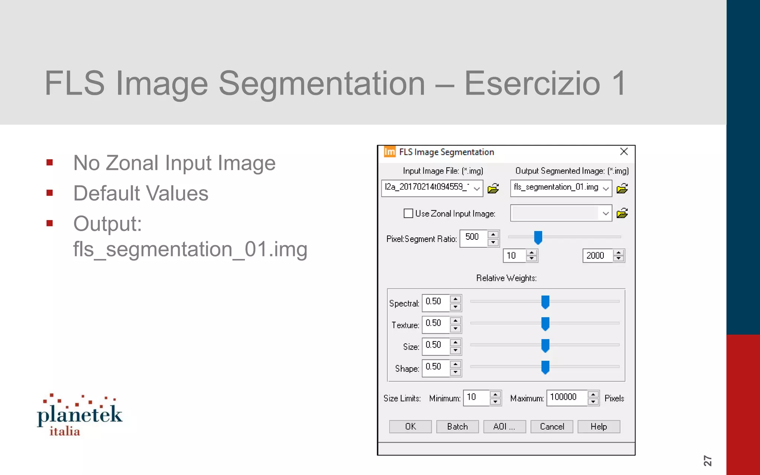Viewport: 760px width, 475px height.
Task: Enable the Use Zonal Input Image checkbox
Action: [x=408, y=213]
